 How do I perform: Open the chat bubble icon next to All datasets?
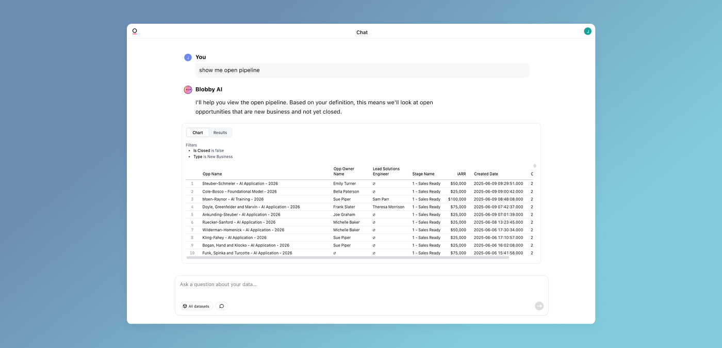[221, 306]
